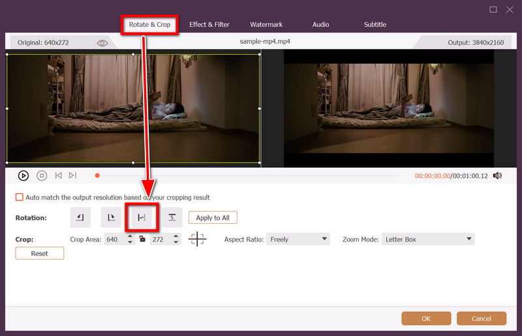Rotate video right 90 degrees

tap(111, 217)
